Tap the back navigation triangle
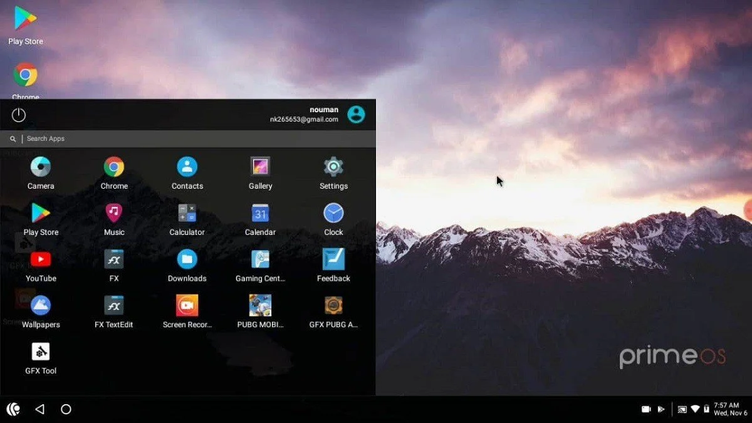The width and height of the screenshot is (752, 423). [x=39, y=409]
